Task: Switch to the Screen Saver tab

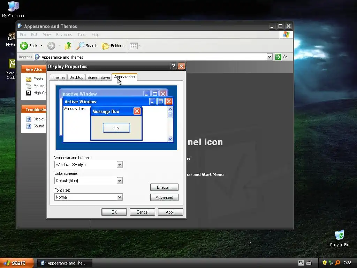Action: pos(99,77)
